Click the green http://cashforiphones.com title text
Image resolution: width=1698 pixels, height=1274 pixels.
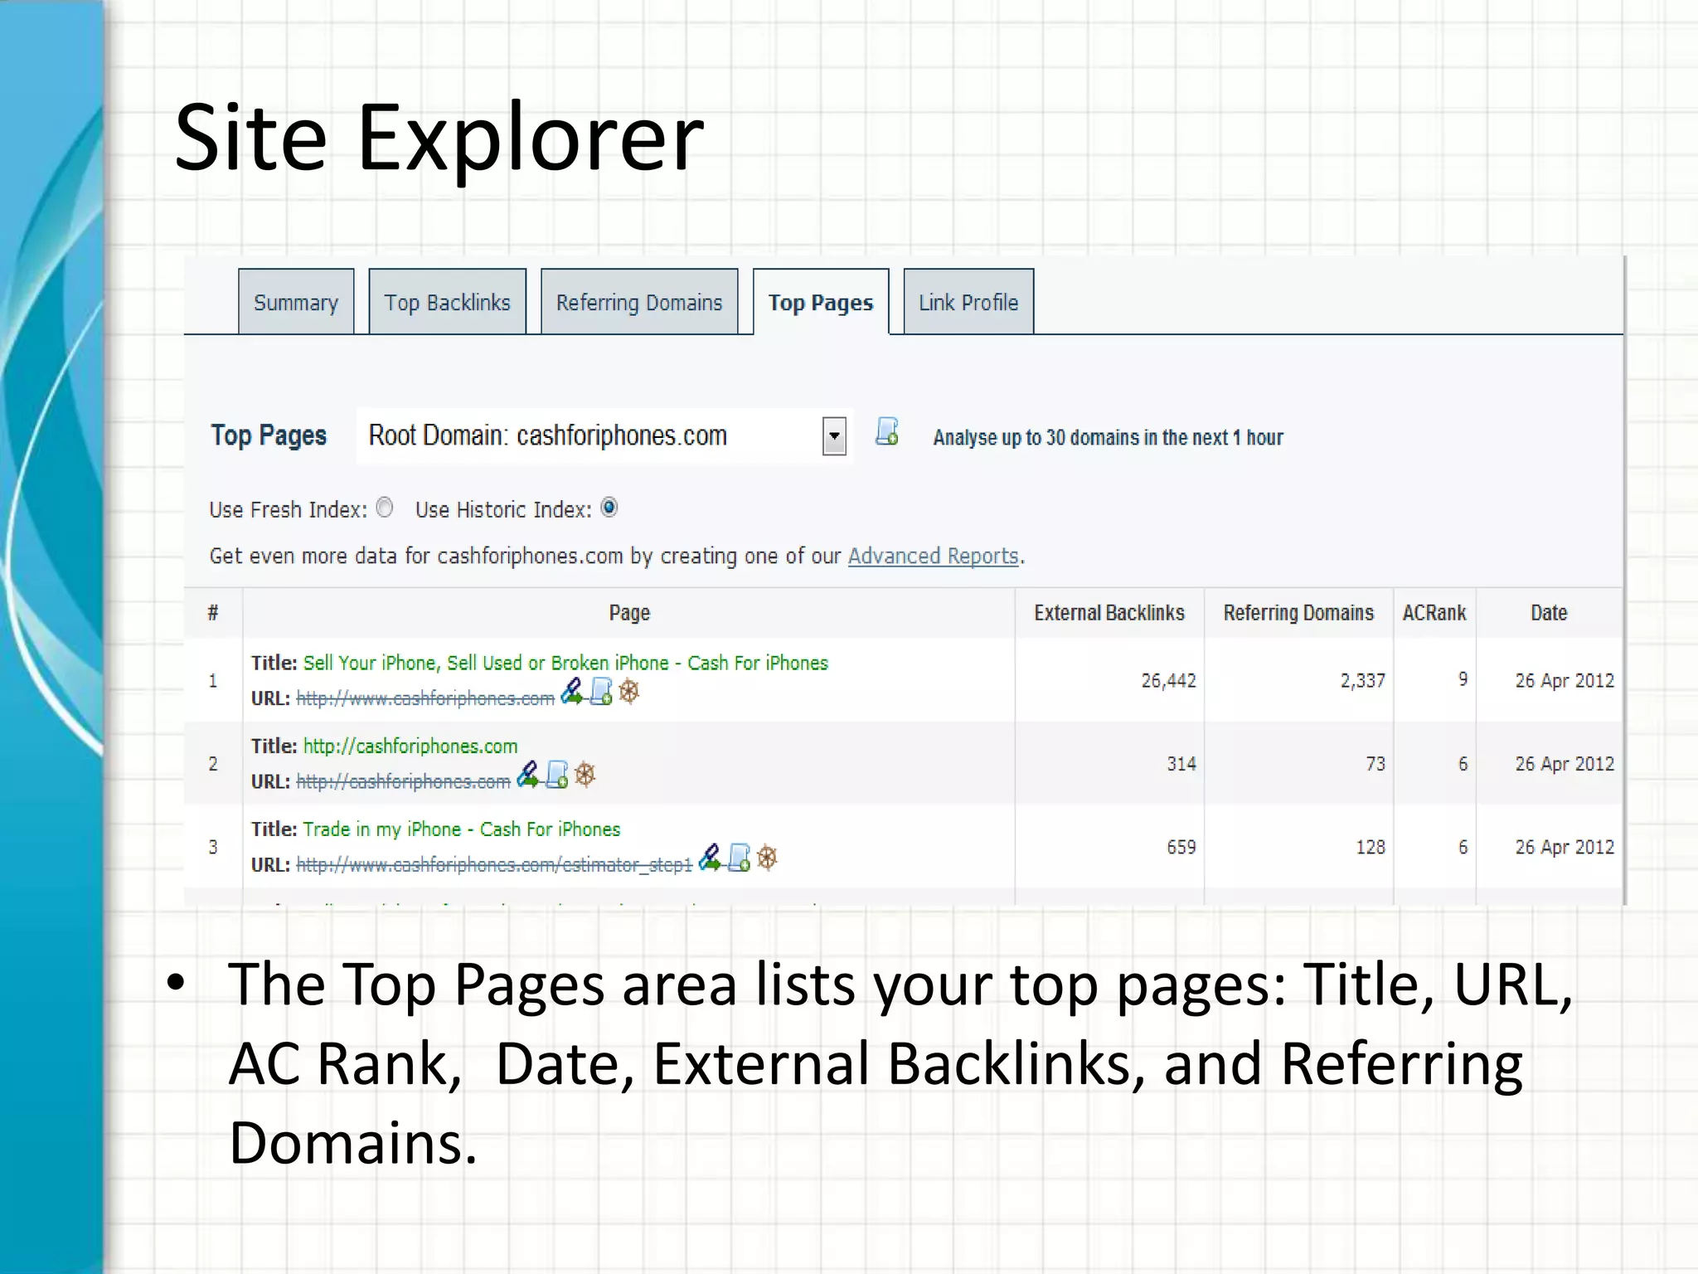(410, 746)
